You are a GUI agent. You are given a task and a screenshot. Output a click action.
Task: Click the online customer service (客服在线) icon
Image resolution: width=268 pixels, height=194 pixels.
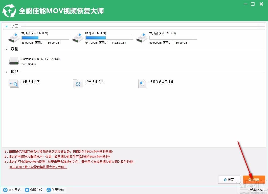point(27,190)
